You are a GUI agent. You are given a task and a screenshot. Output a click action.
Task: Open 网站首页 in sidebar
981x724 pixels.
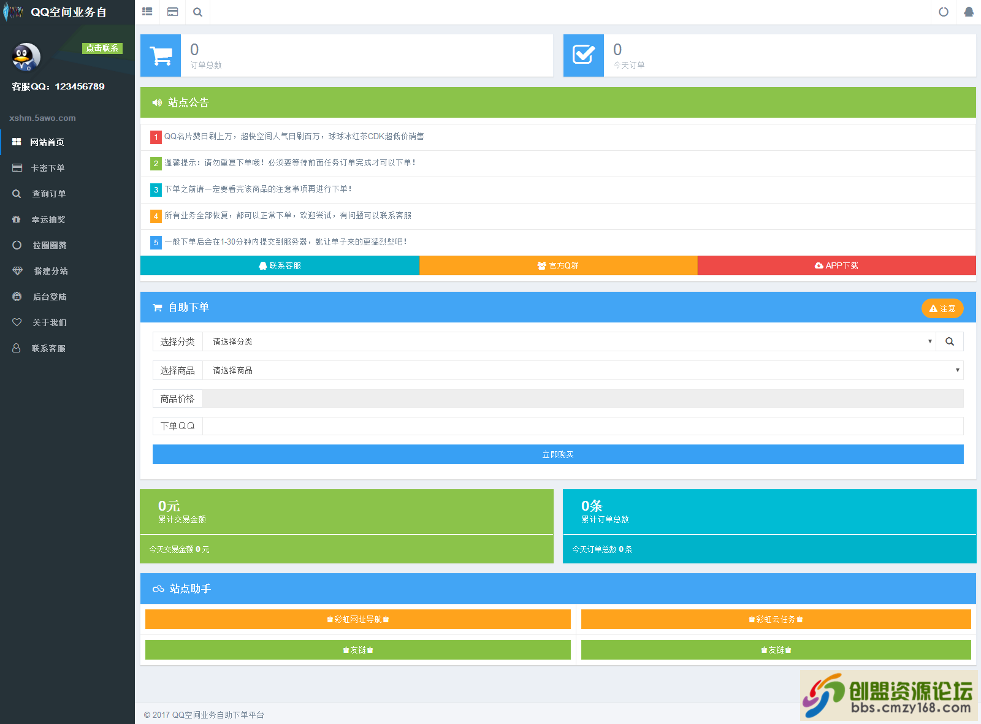point(67,142)
